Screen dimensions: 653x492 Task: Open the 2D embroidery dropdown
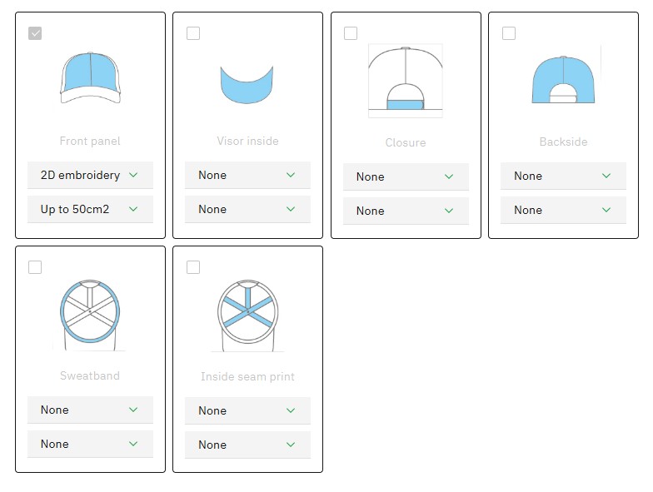pyautogui.click(x=90, y=176)
